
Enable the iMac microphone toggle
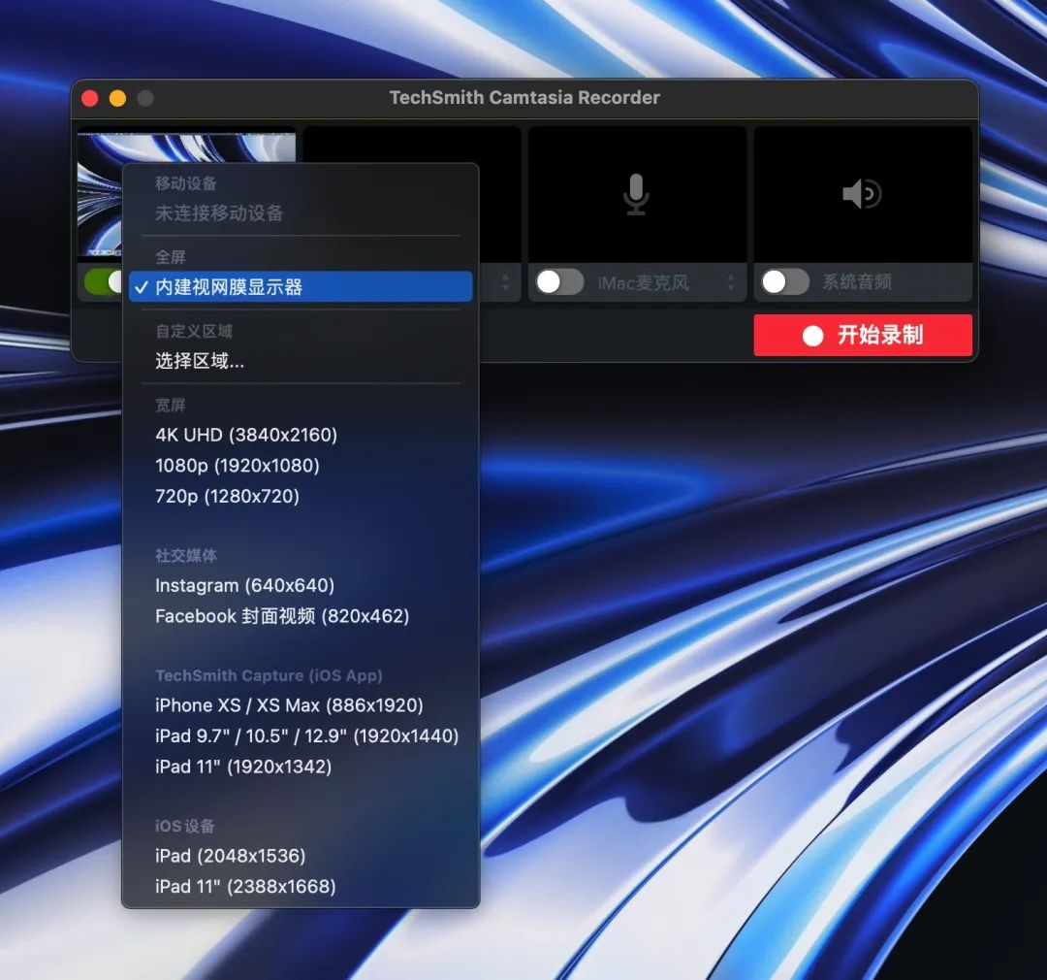tap(559, 282)
